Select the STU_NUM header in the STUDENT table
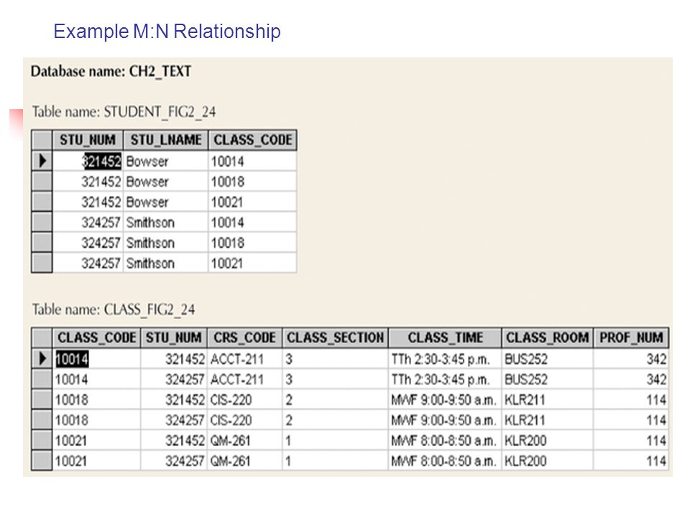The image size is (690, 517). click(88, 140)
